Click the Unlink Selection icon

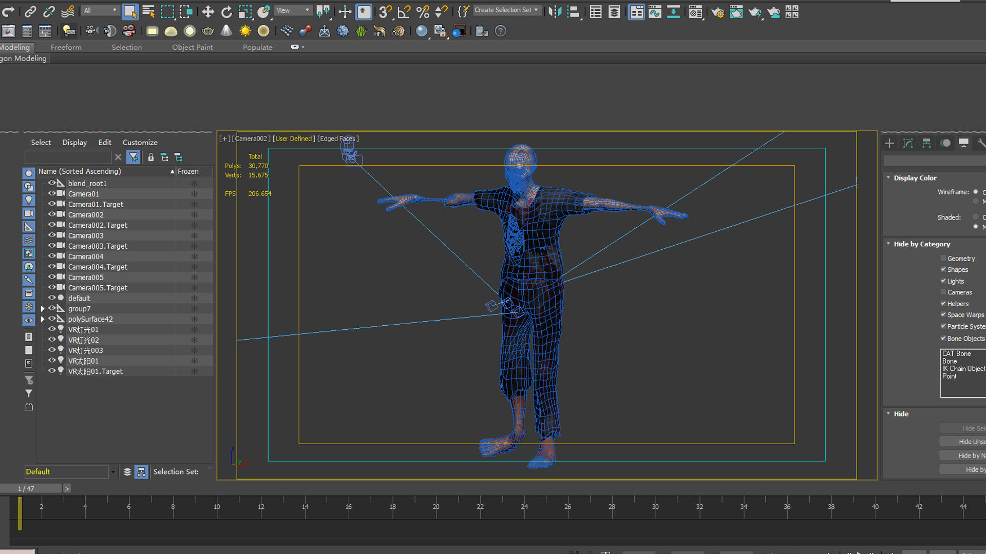[49, 11]
